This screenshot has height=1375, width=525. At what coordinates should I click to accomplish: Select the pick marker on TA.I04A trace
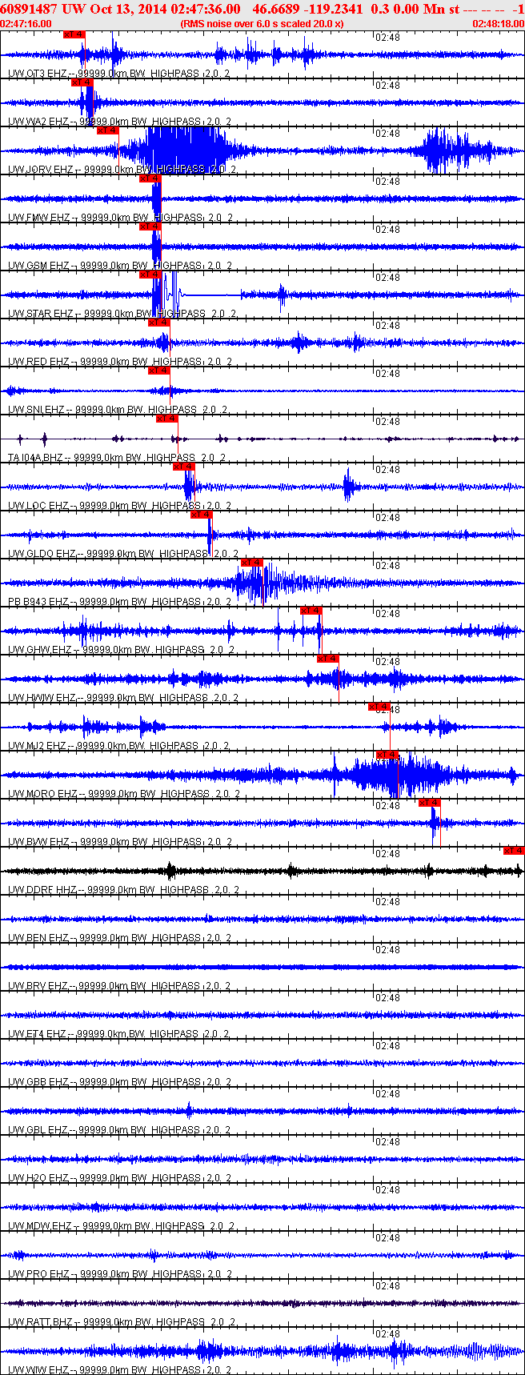pos(166,419)
